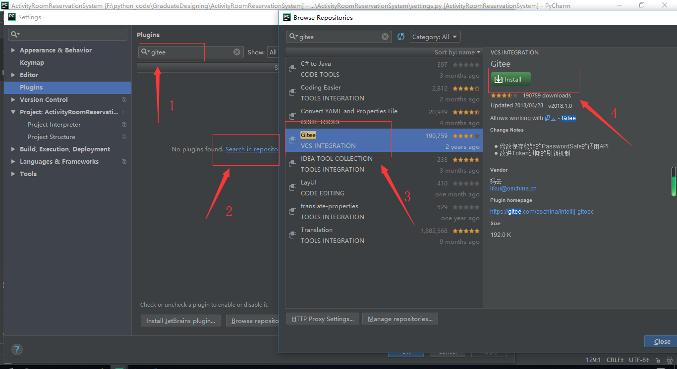Click the plugin icon beside translate-properties
Viewport: 677px width, 369px height.
click(x=292, y=211)
